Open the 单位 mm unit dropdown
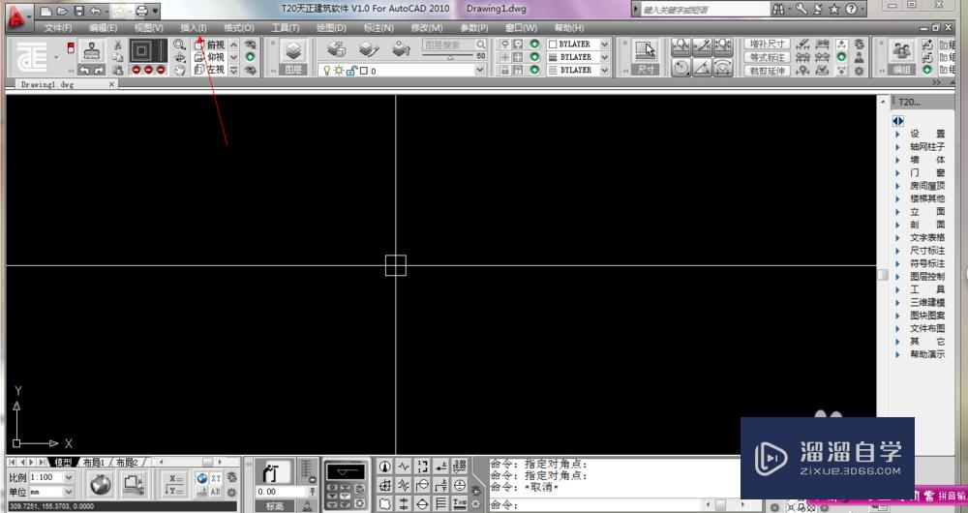 click(x=69, y=492)
